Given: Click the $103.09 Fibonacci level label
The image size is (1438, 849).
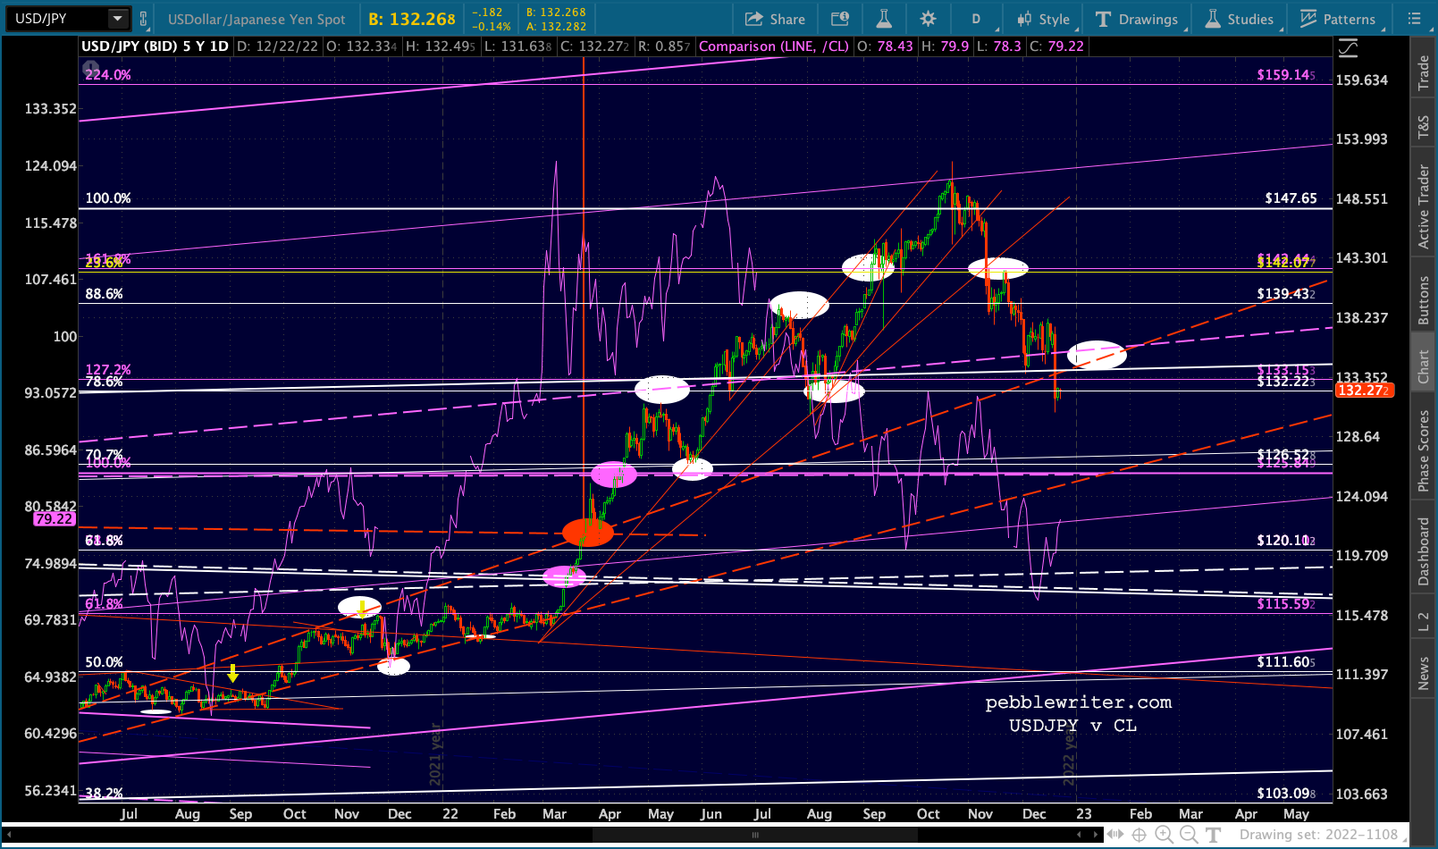Looking at the screenshot, I should (x=1286, y=794).
